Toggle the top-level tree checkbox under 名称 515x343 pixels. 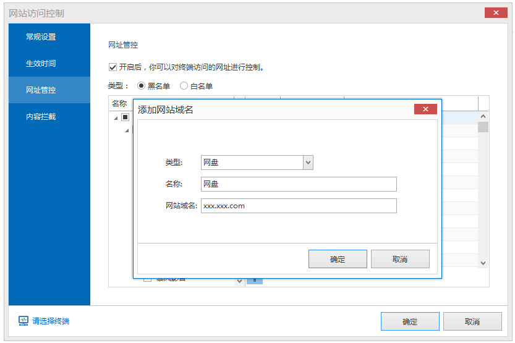point(125,117)
